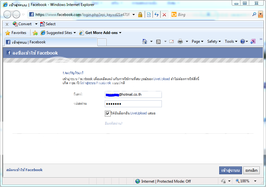Open a new blank tab
266x187 pixels.
(102, 42)
